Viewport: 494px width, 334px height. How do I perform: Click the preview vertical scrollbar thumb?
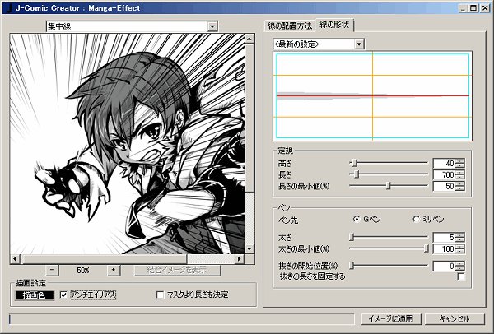click(249, 118)
